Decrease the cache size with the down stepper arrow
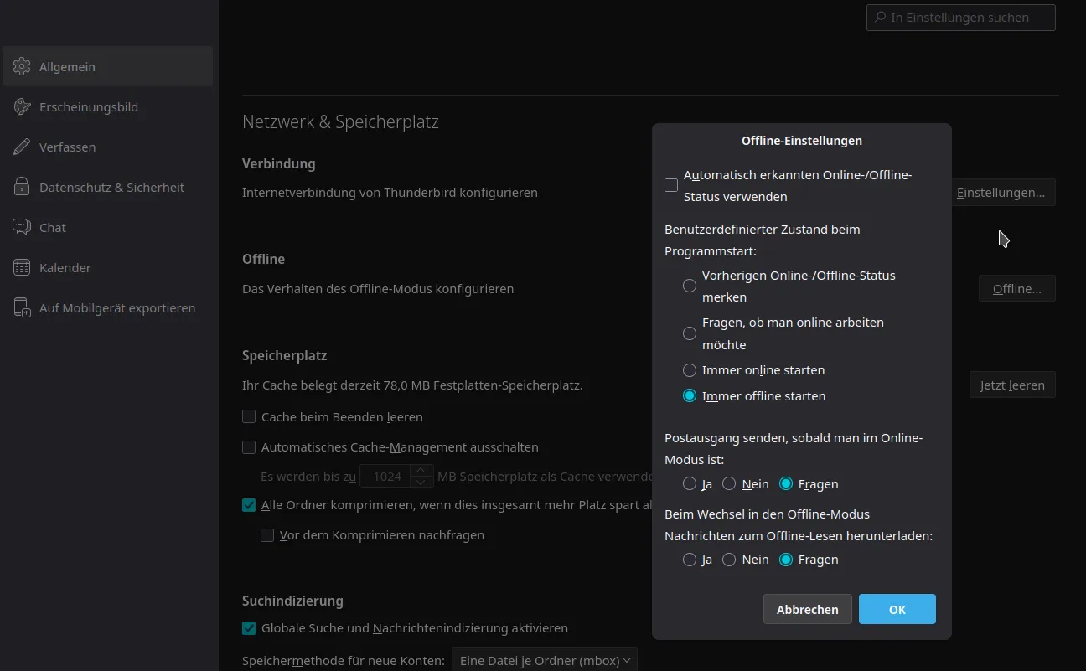Screen dimensions: 1086x671 coord(422,483)
